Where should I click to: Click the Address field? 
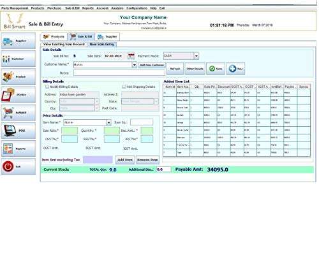point(79,94)
